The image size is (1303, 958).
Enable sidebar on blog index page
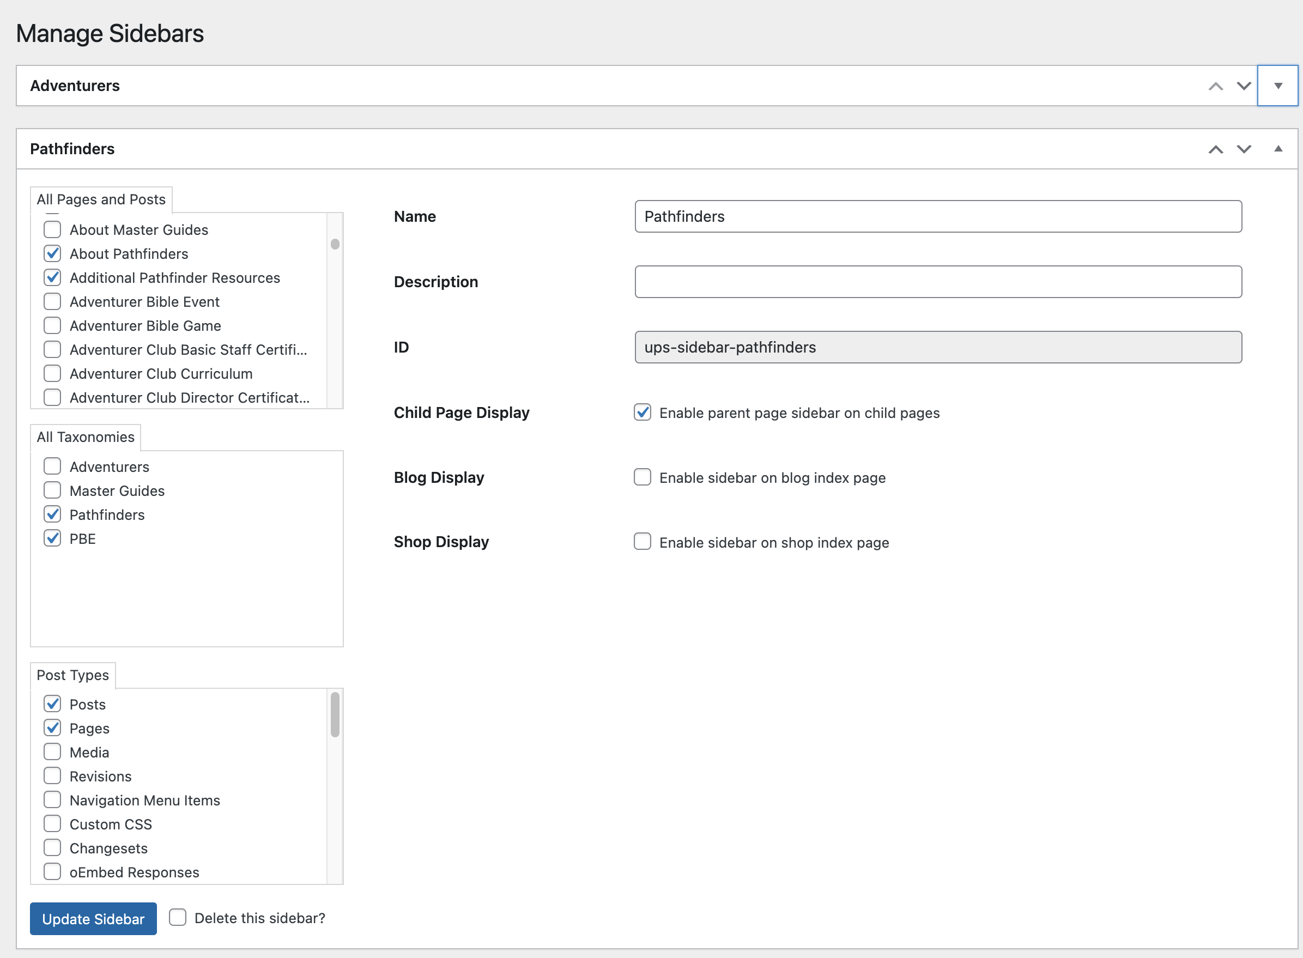642,477
